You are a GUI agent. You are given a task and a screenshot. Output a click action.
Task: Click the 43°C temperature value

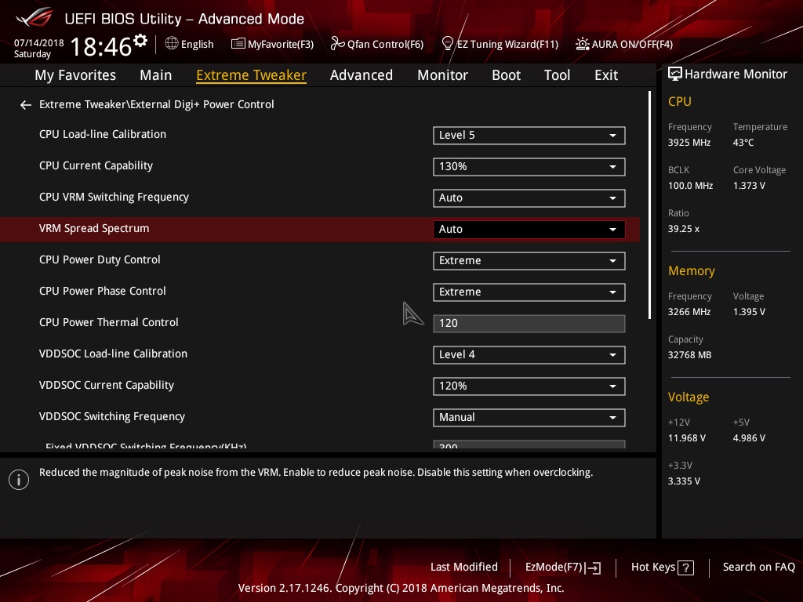[x=743, y=143]
